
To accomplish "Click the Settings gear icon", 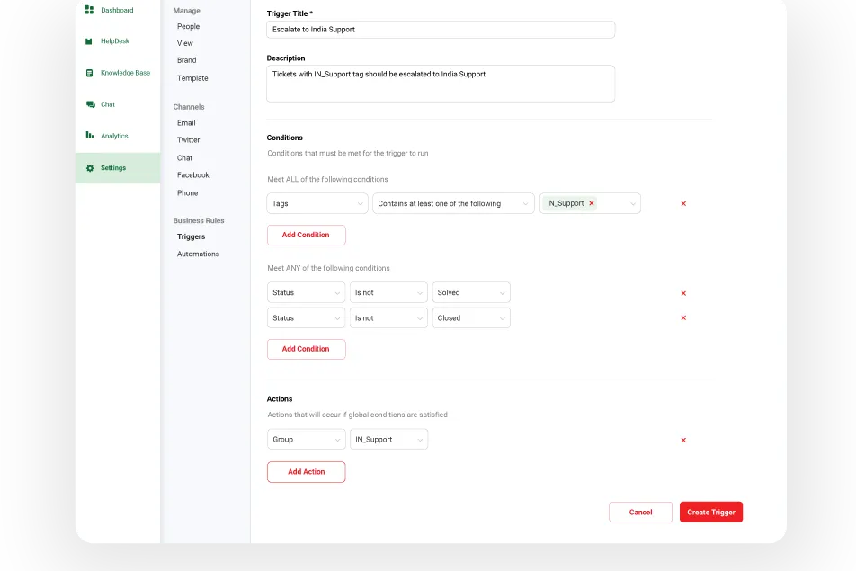I will click(x=90, y=168).
